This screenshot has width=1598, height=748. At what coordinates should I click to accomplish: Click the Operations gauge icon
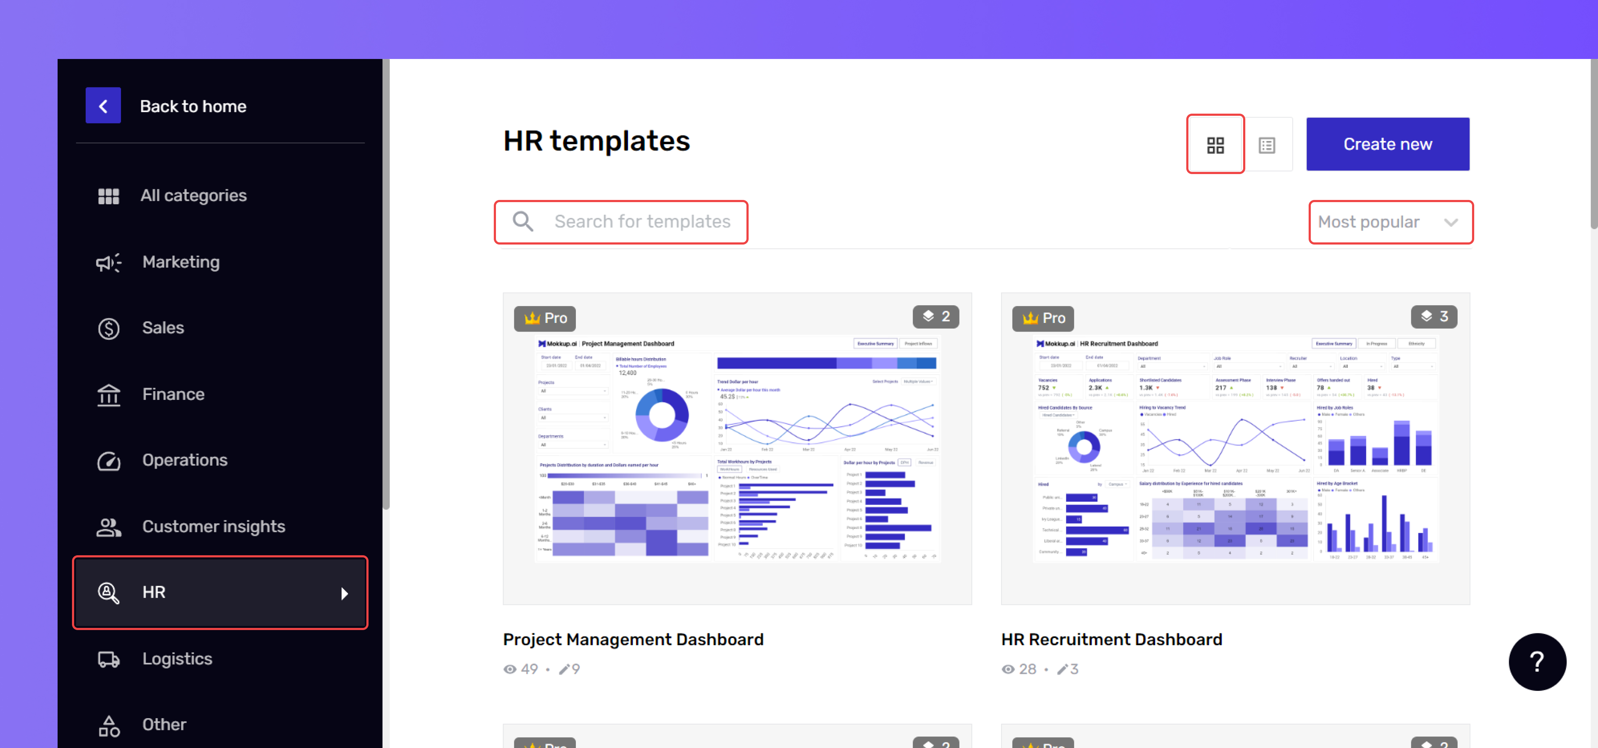coord(109,461)
